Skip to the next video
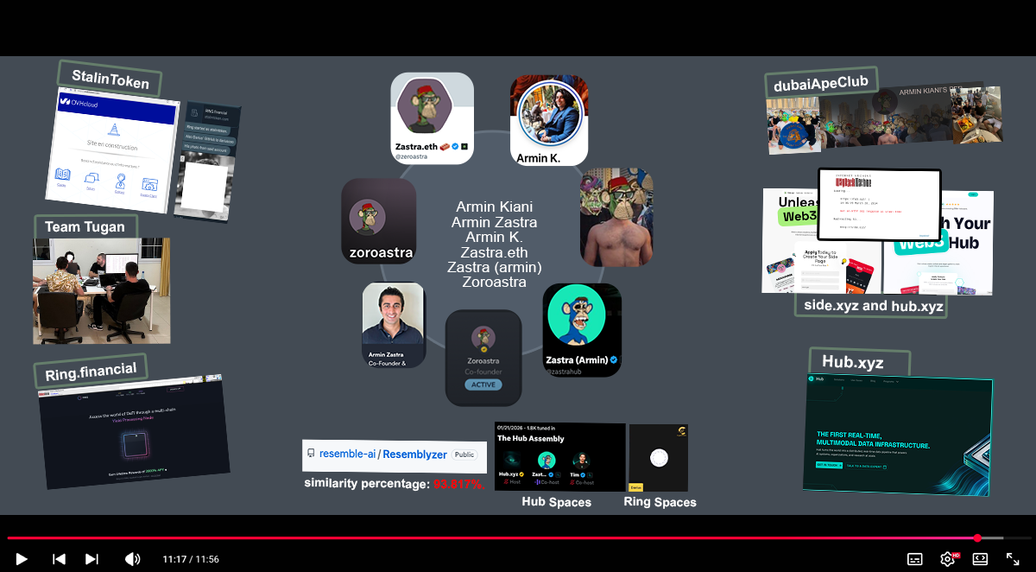Image resolution: width=1036 pixels, height=572 pixels. click(92, 559)
